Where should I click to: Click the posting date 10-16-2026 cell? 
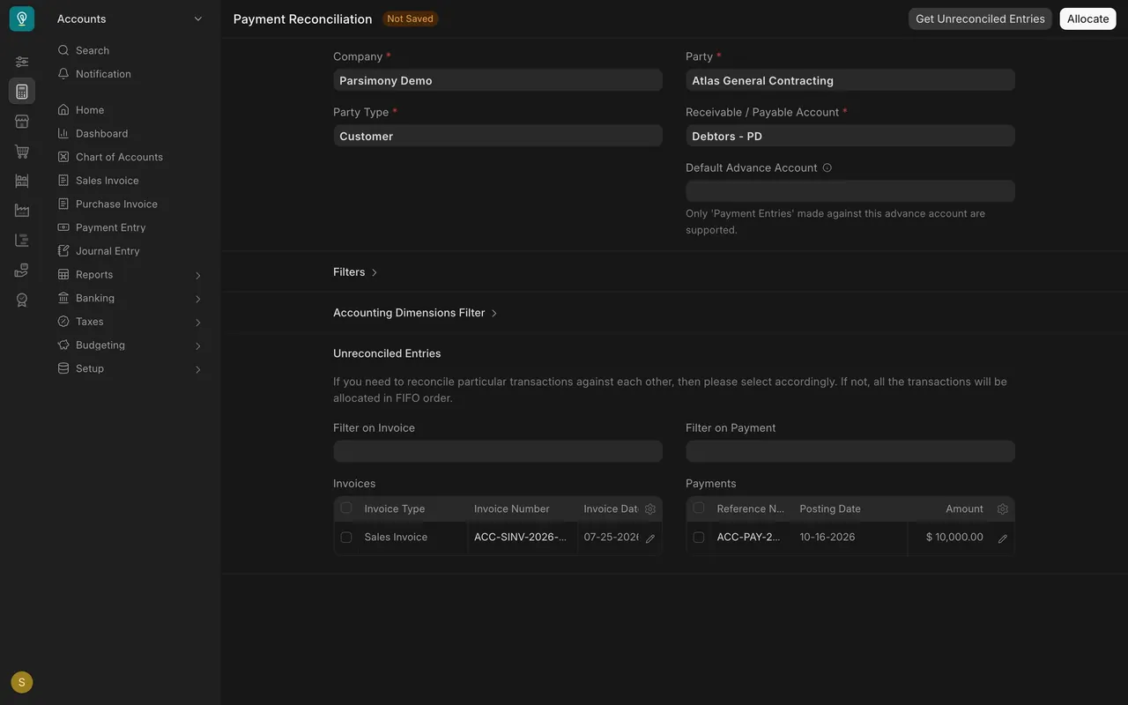pyautogui.click(x=850, y=538)
